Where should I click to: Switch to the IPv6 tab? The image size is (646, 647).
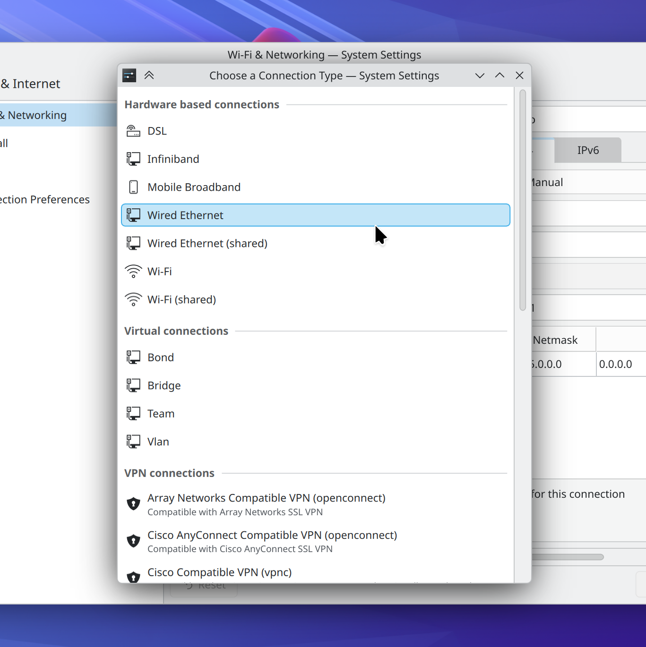tap(587, 150)
